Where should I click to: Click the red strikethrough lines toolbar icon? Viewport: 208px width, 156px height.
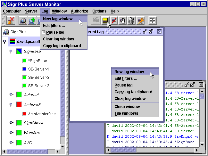pyautogui.click(x=114, y=21)
